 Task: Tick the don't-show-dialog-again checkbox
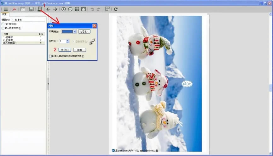point(50,56)
